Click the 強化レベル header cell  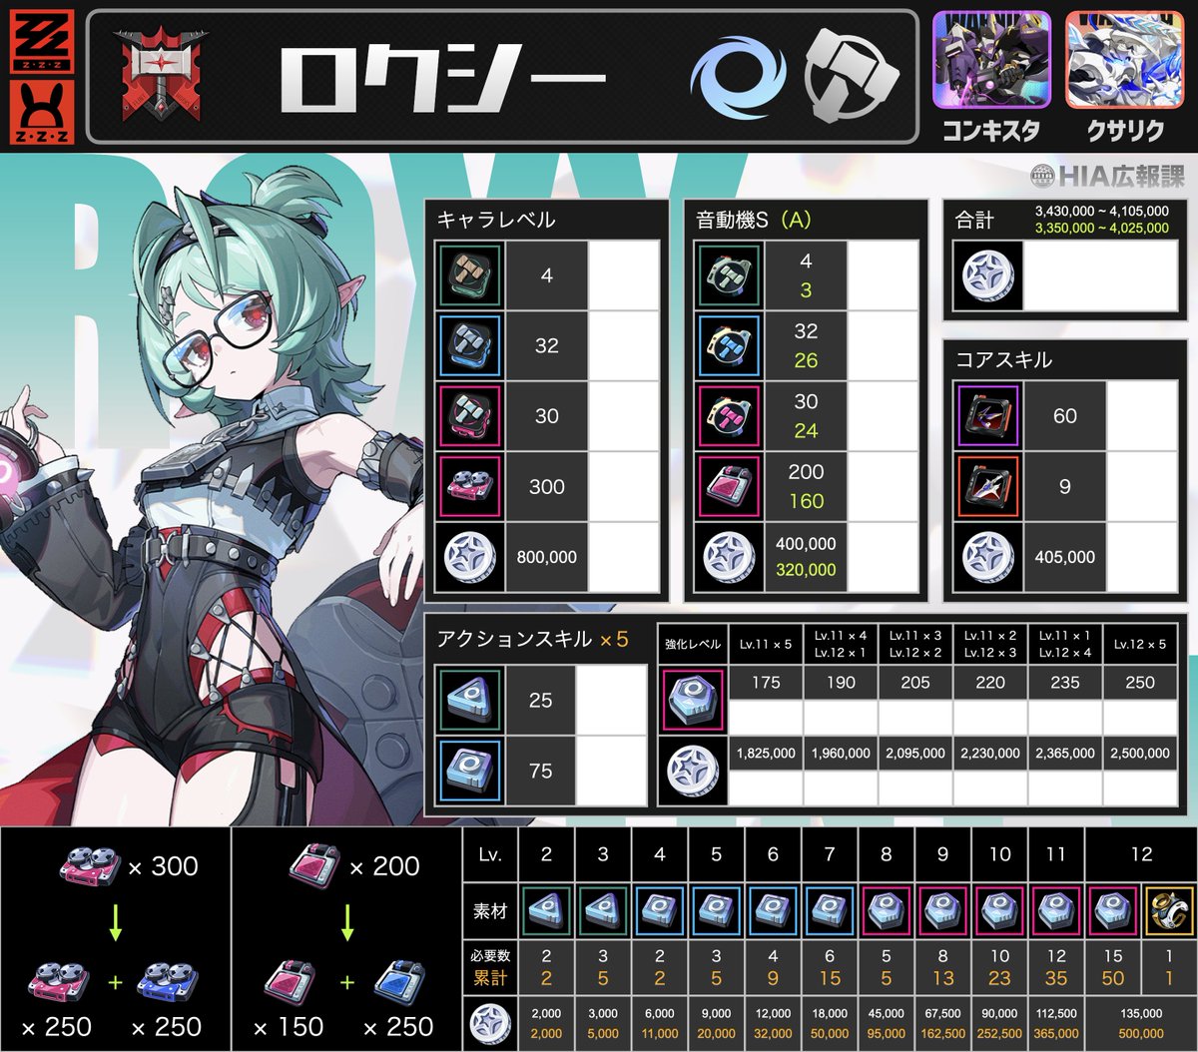click(x=692, y=644)
